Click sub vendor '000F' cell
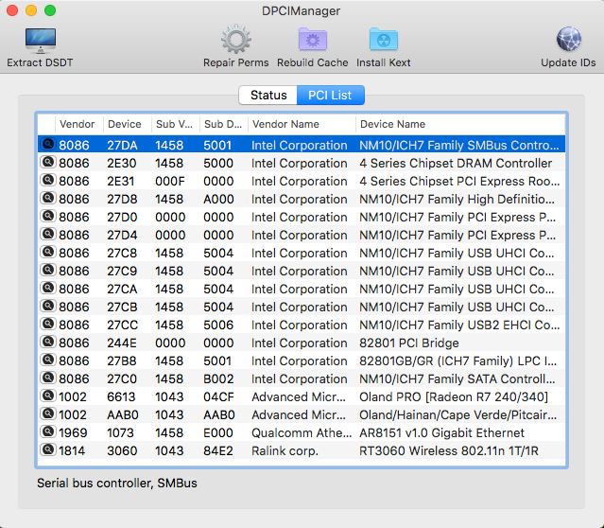This screenshot has height=528, width=604. [170, 182]
